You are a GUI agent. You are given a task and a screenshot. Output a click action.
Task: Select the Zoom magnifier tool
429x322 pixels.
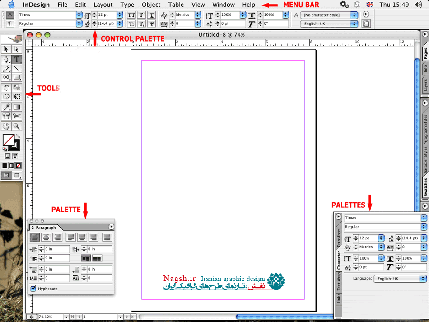pyautogui.click(x=16, y=126)
